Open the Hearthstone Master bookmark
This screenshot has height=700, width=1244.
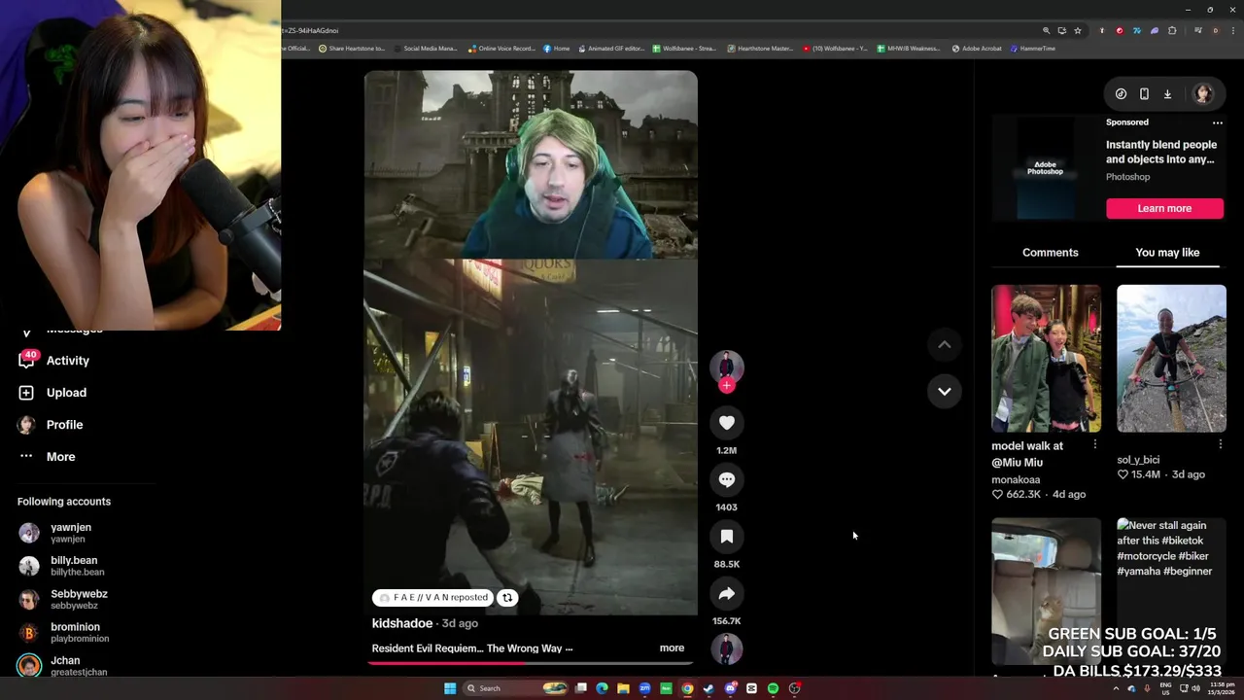pos(759,49)
